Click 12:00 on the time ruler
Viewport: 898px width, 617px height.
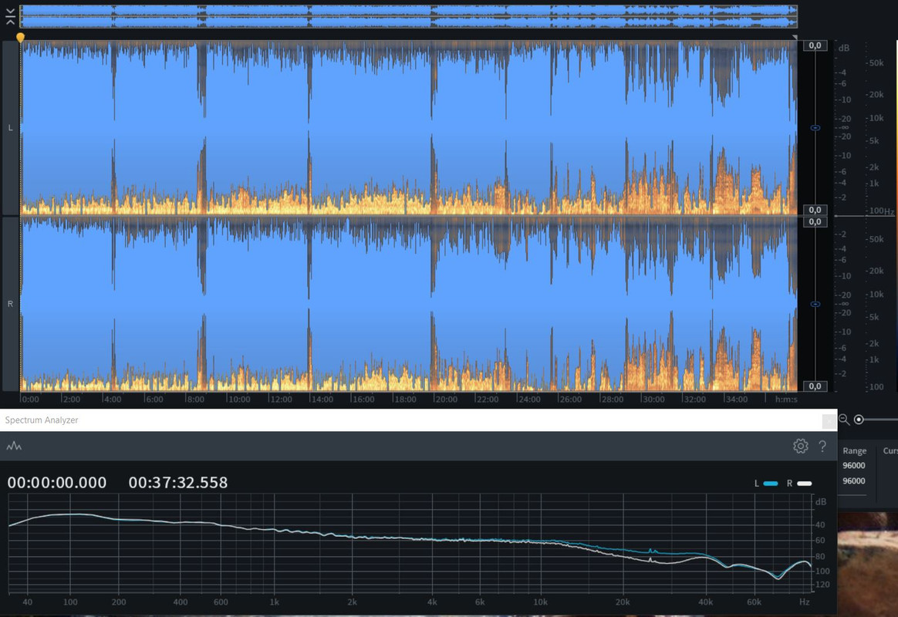pos(281,399)
